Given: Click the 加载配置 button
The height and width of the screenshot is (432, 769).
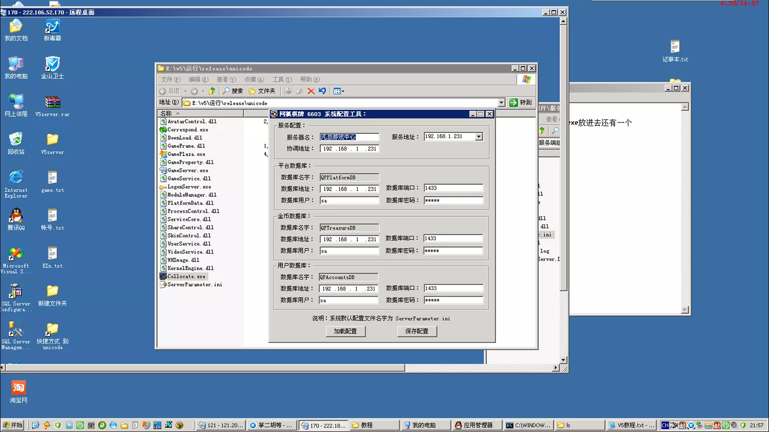Looking at the screenshot, I should pos(345,331).
